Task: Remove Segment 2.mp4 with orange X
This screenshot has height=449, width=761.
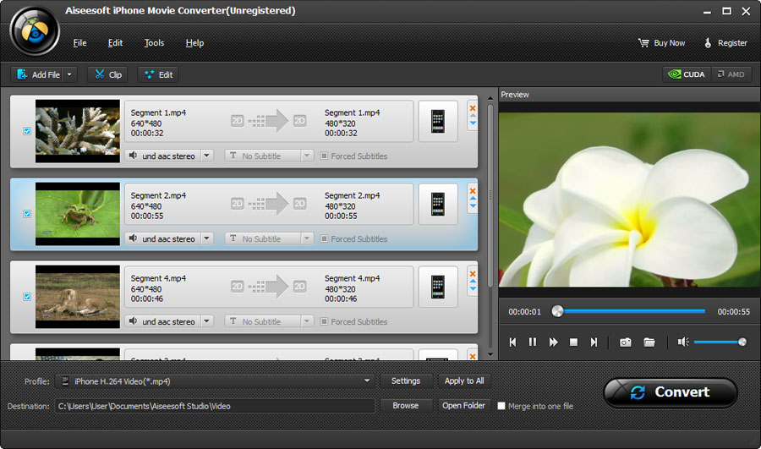Action: (x=473, y=191)
